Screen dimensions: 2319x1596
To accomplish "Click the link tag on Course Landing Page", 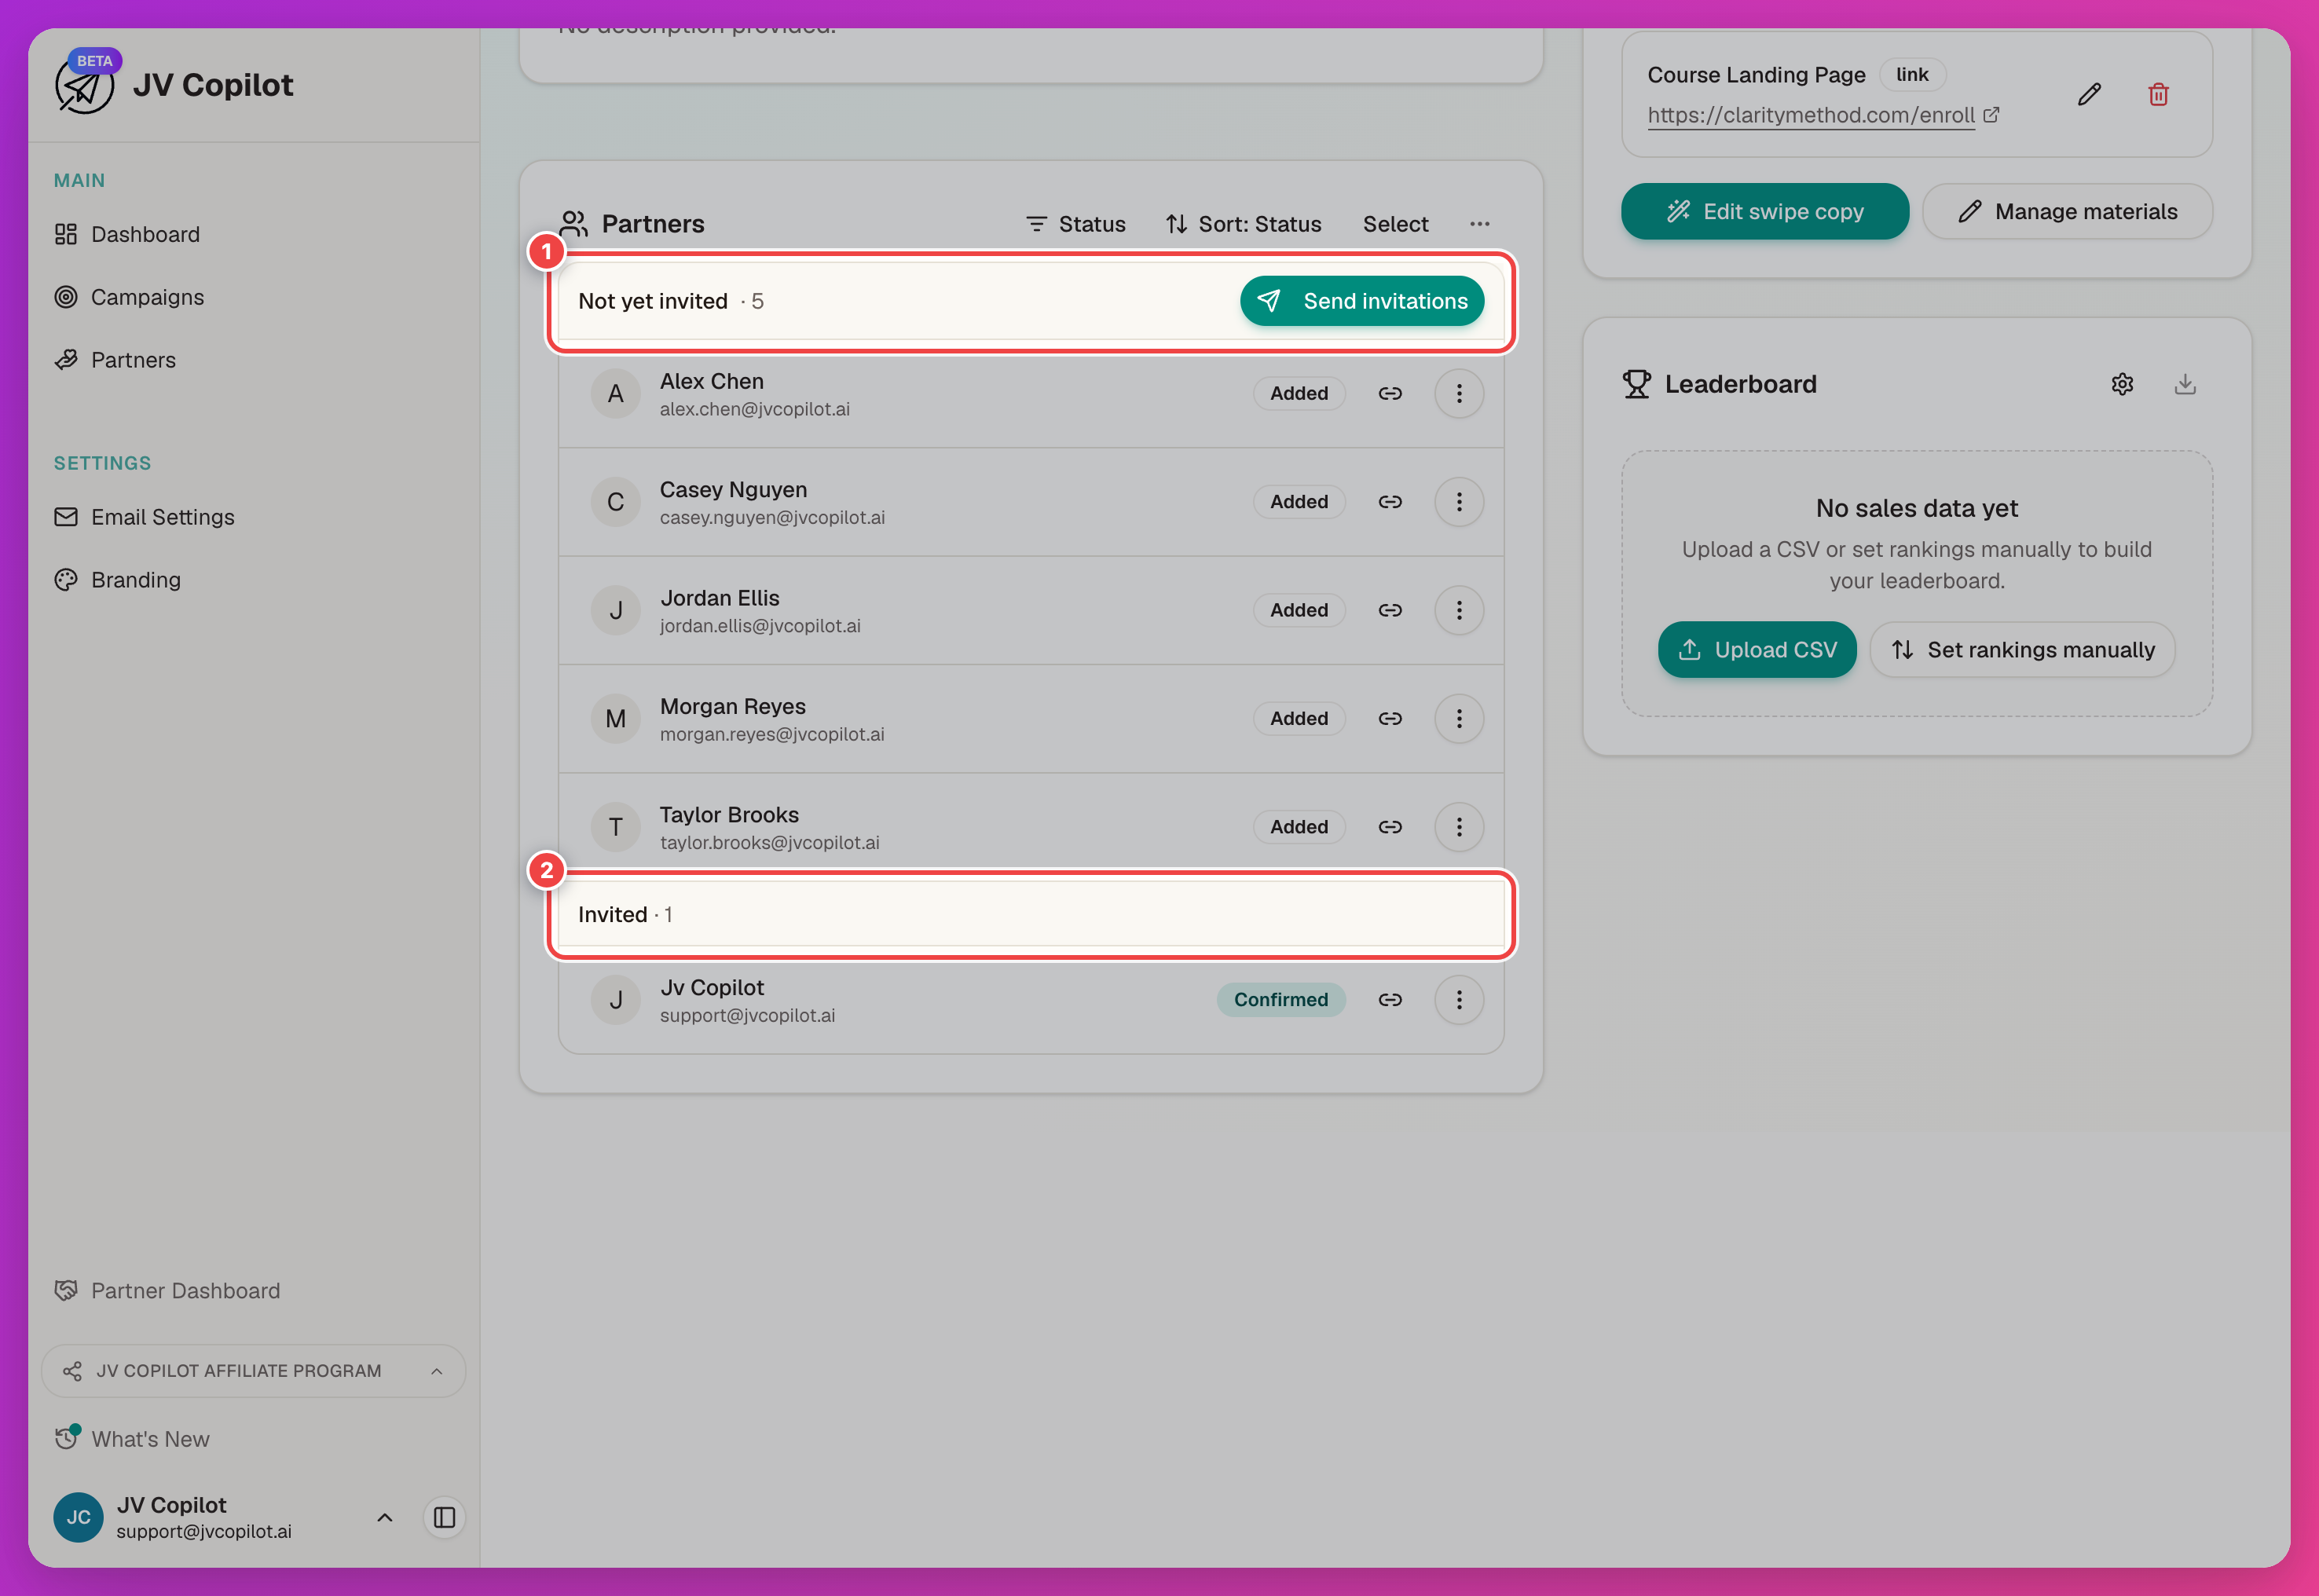I will [x=1912, y=74].
